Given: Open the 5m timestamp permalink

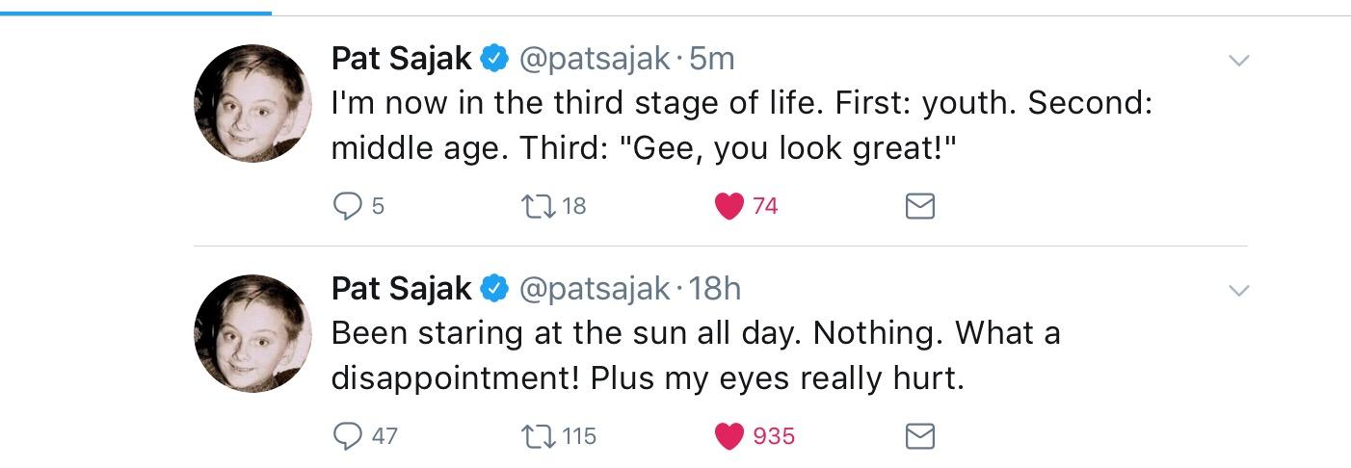Looking at the screenshot, I should coord(712,59).
